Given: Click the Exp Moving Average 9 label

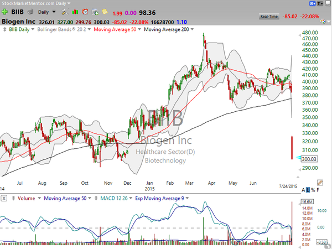Looking at the screenshot, I should click(x=159, y=199).
